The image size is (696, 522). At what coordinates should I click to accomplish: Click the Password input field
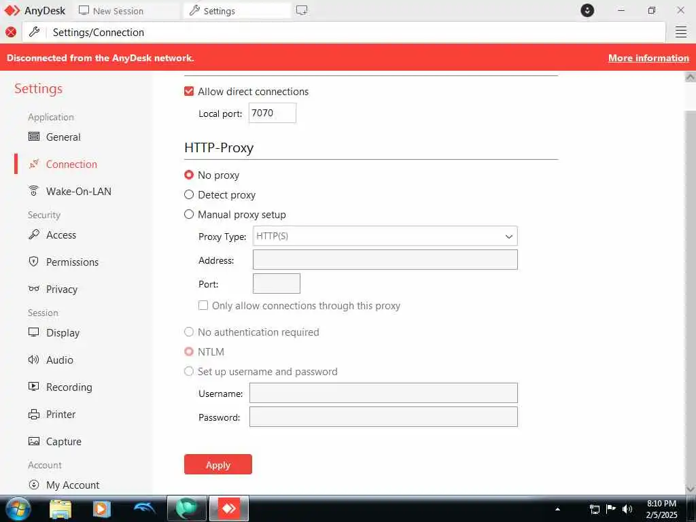point(383,417)
